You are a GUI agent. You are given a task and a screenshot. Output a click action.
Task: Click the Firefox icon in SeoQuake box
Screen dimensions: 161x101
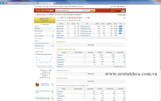click(x=37, y=84)
